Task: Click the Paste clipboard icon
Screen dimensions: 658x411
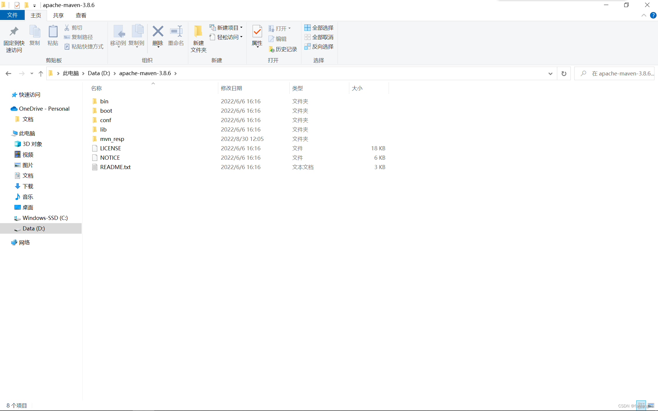Action: (x=53, y=31)
